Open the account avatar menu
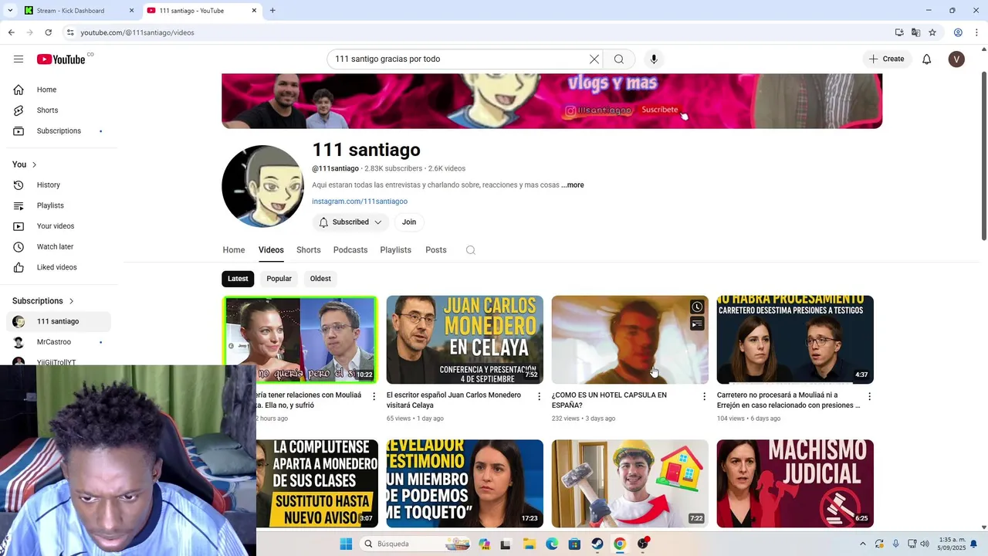 tap(956, 59)
